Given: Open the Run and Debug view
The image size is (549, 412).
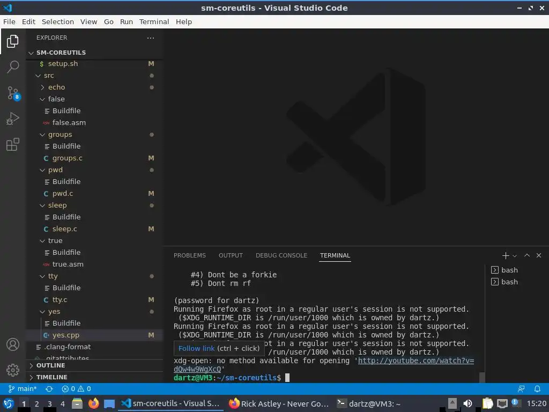Looking at the screenshot, I should pyautogui.click(x=13, y=119).
